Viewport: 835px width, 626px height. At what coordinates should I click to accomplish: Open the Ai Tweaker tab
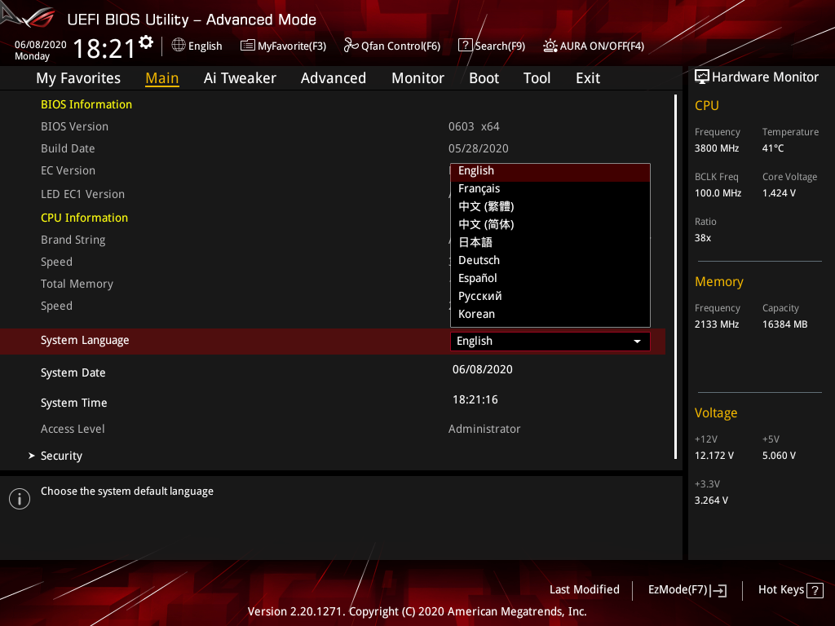pos(240,78)
